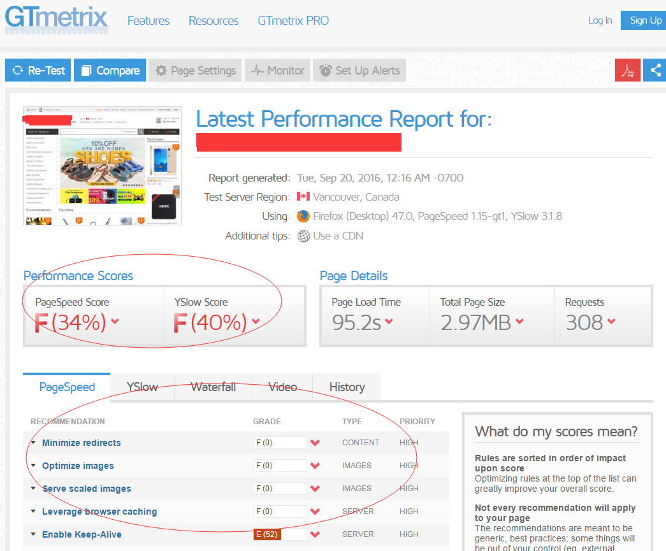
Task: Expand YSlow Score details arrow
Action: pos(256,321)
